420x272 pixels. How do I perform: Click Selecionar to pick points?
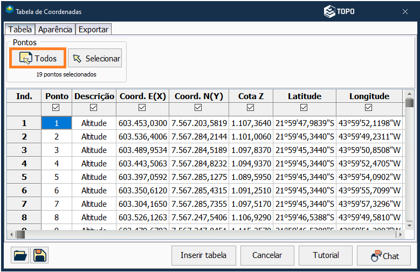(x=95, y=58)
